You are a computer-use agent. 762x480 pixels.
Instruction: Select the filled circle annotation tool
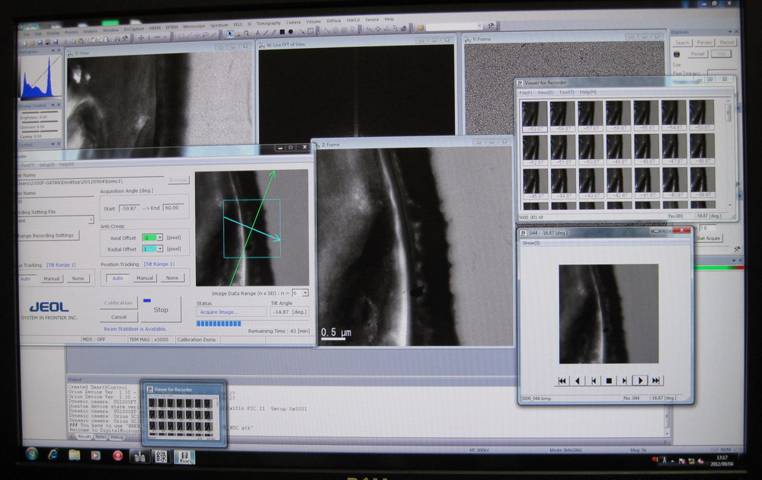(x=290, y=32)
